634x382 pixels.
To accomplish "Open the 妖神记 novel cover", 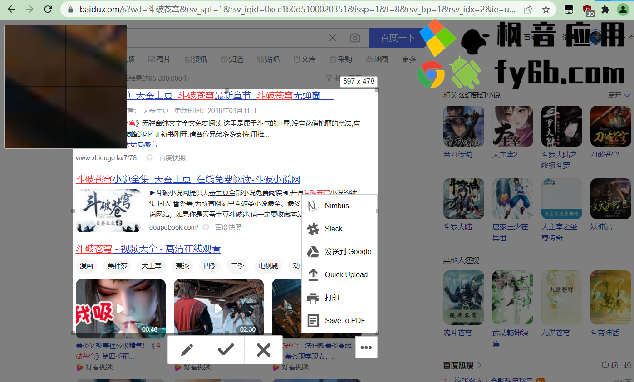I will tap(611, 199).
